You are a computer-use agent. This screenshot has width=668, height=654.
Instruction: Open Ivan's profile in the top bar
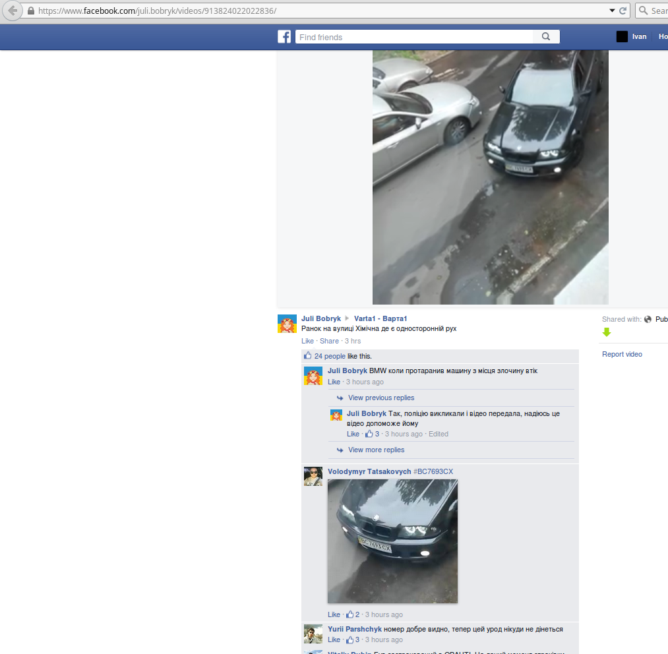(x=639, y=37)
